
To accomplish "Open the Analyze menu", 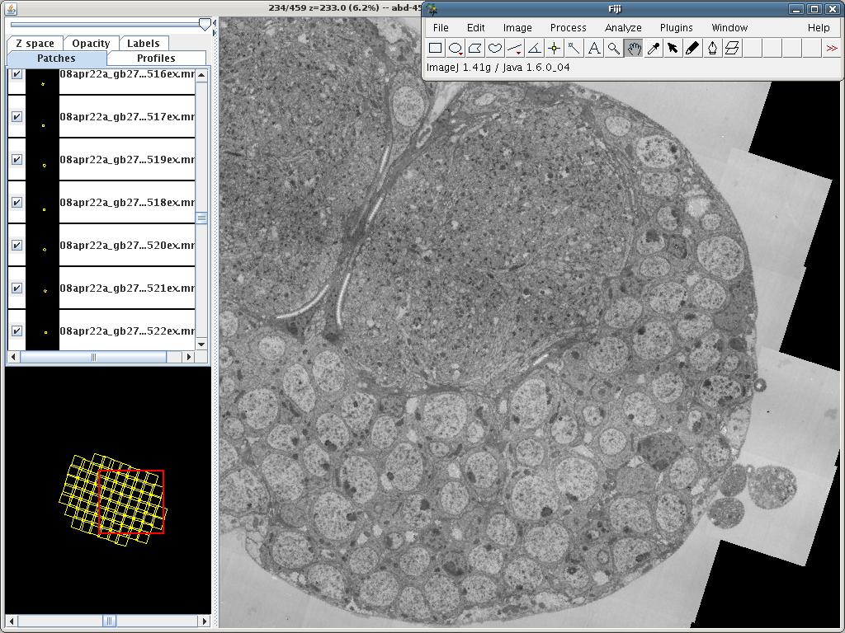I will (623, 27).
